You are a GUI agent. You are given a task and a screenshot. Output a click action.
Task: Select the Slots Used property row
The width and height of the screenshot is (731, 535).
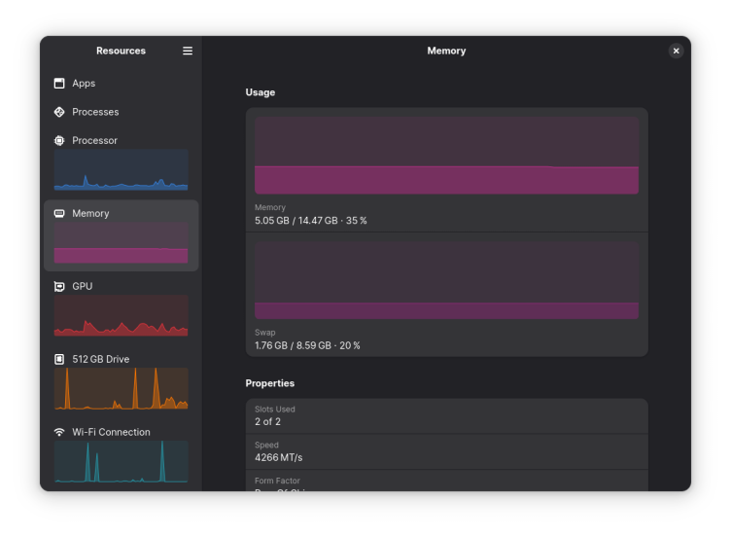(x=446, y=415)
